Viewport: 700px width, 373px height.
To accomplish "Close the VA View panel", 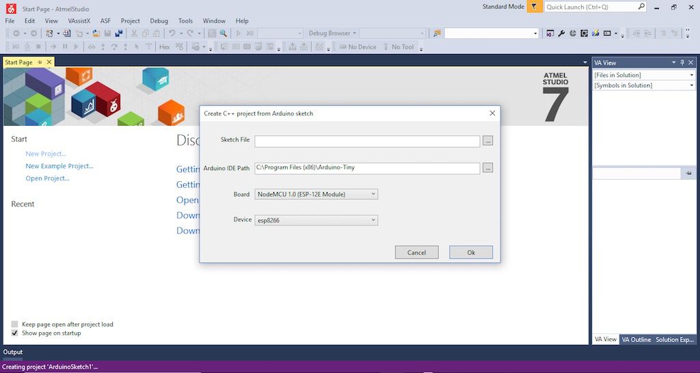I will tap(690, 63).
